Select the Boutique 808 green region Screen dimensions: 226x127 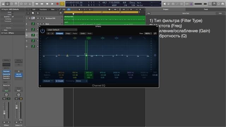(105, 18)
